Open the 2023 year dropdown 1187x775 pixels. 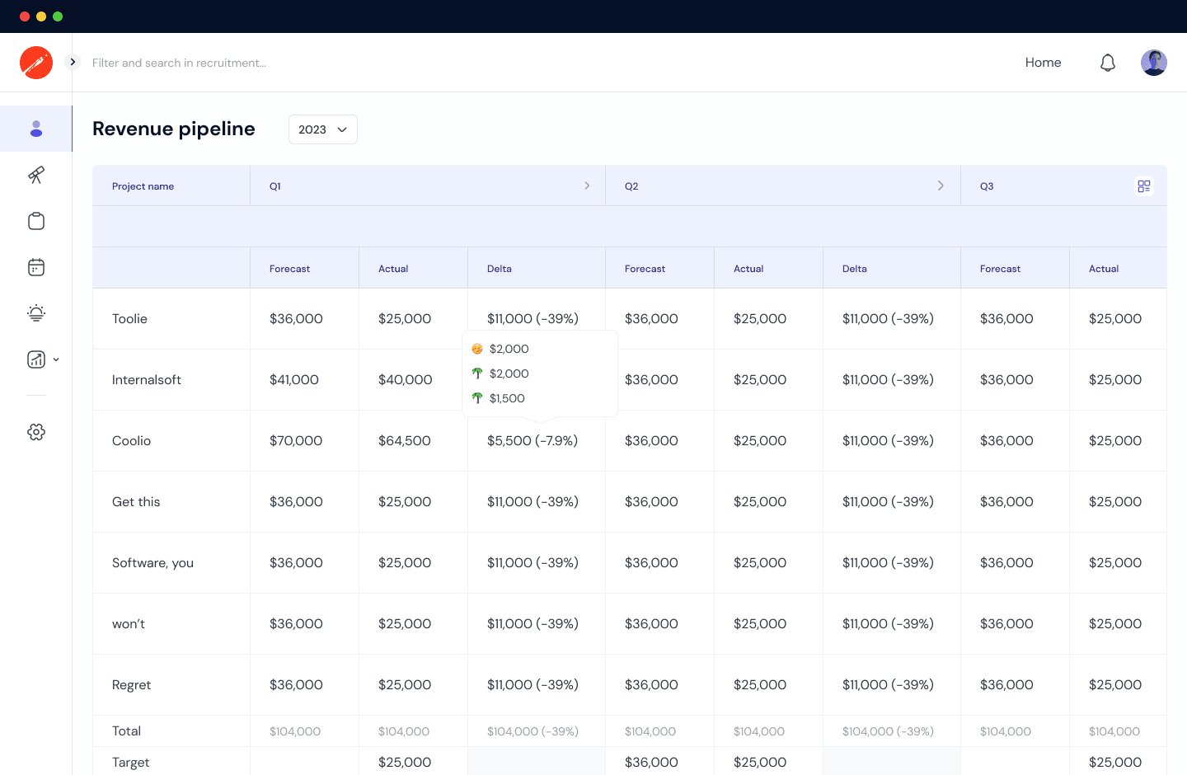[x=322, y=129]
